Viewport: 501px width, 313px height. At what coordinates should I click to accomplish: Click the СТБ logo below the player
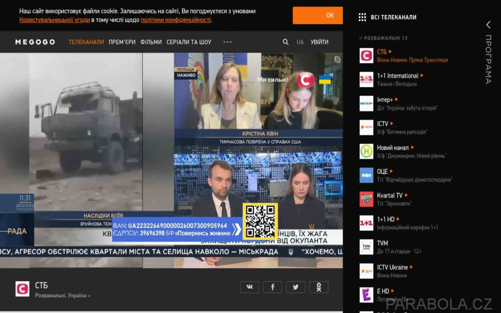click(22, 289)
